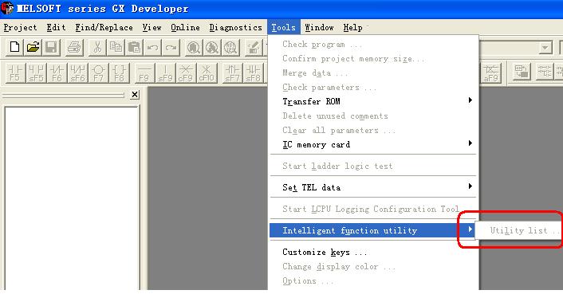Open a project with the folder icon
The width and height of the screenshot is (563, 294).
pos(33,47)
